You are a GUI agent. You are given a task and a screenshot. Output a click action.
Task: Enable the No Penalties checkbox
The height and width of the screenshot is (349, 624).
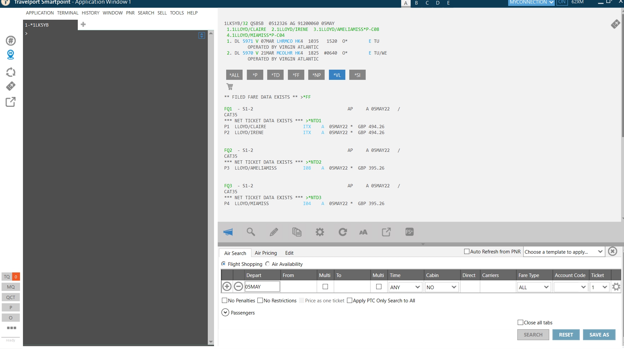pyautogui.click(x=225, y=300)
